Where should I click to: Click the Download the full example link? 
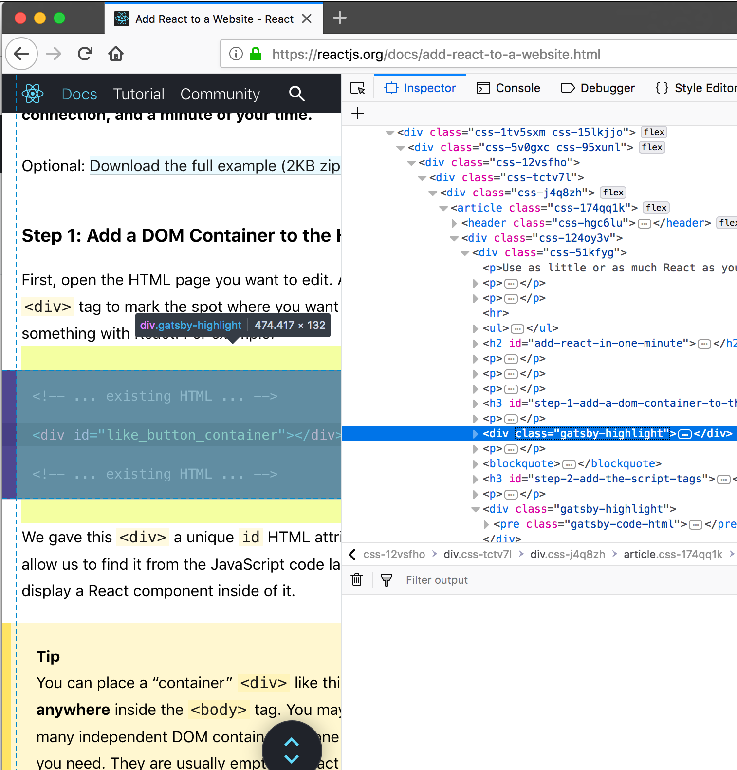point(215,166)
